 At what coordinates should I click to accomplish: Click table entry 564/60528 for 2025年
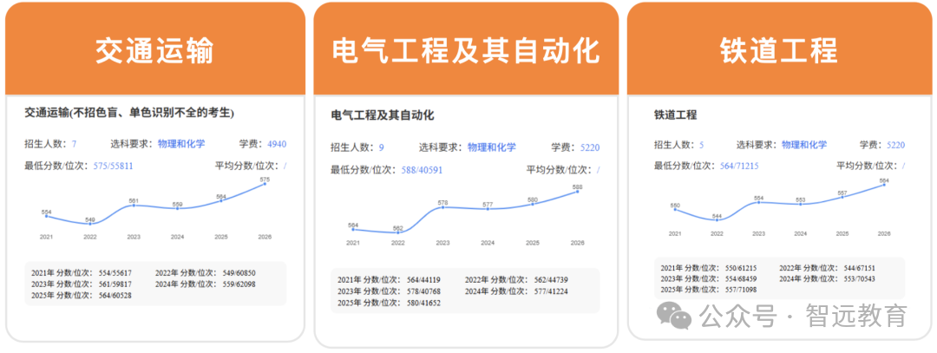click(x=115, y=295)
